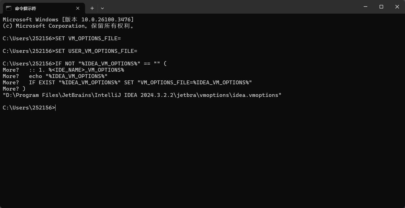This screenshot has height=208, width=405.
Task: Click the Microsoft Corporation copyright line
Action: [68, 26]
